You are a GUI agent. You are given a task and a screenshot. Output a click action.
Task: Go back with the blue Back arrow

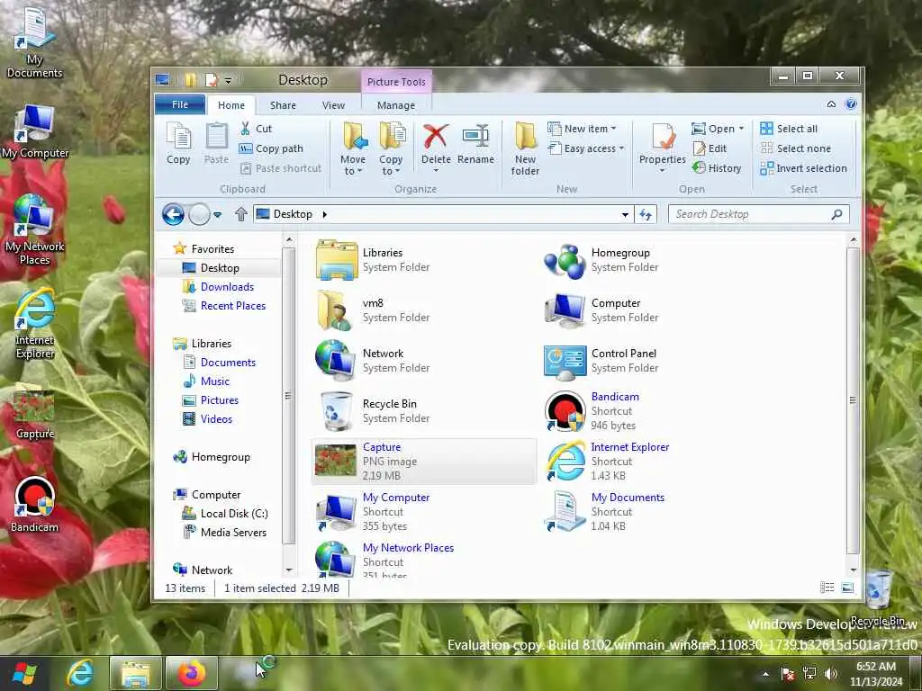tap(173, 214)
